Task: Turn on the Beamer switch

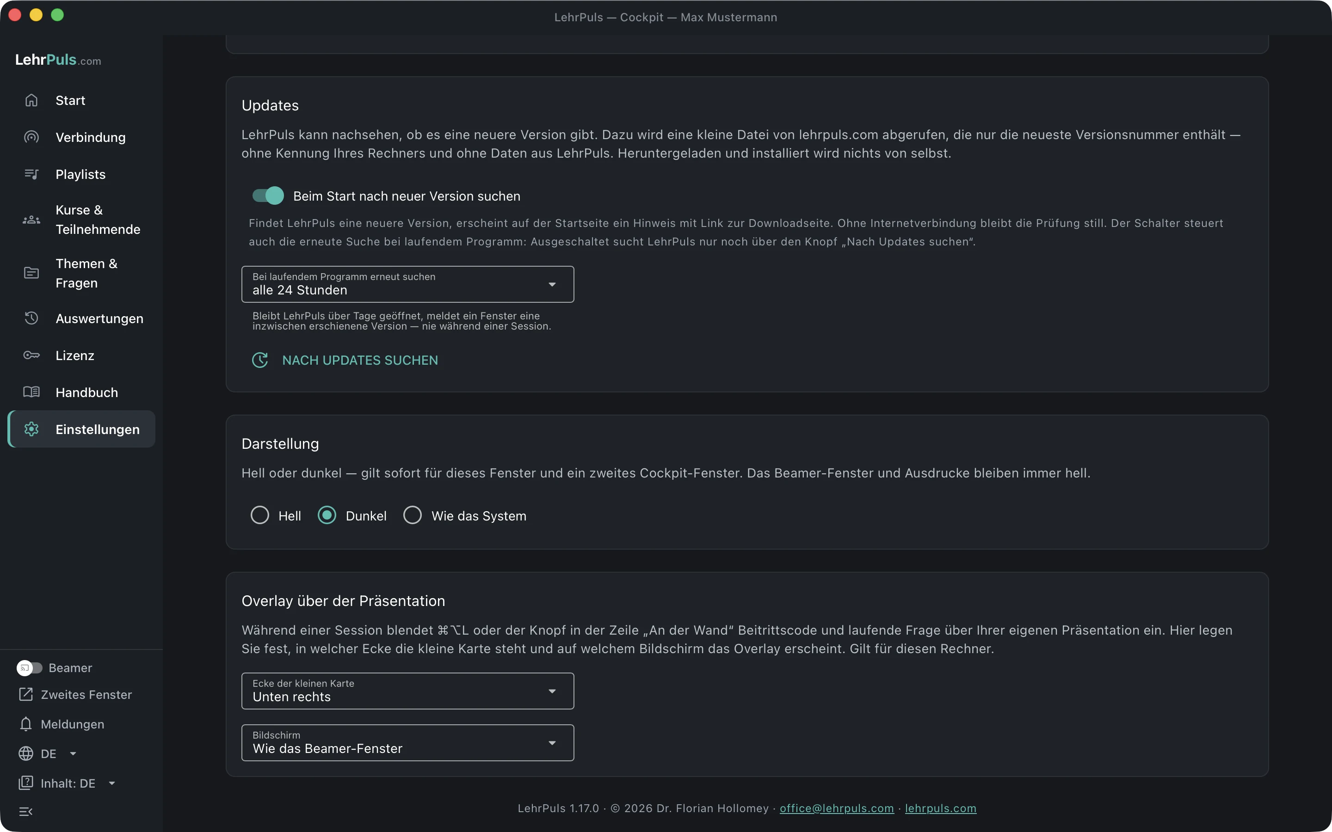Action: click(30, 667)
